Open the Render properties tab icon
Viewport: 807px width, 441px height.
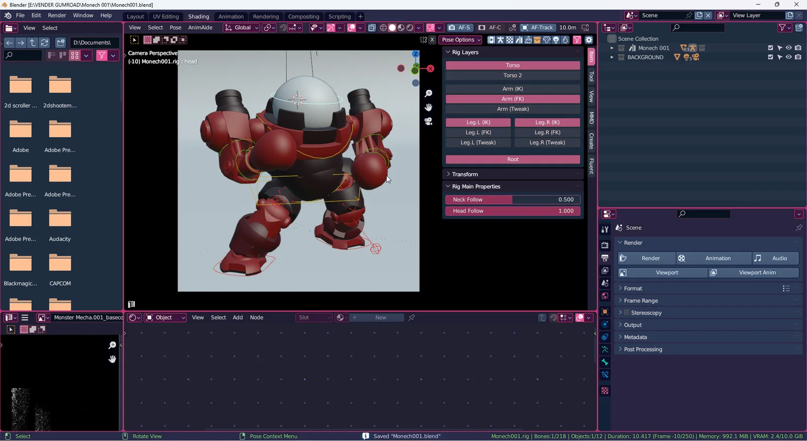tap(605, 245)
